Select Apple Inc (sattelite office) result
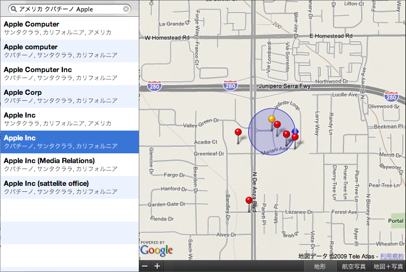406x272 pixels. pos(69,187)
